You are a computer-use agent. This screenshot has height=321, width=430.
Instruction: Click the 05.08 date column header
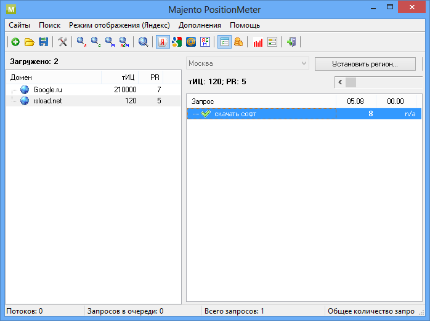tap(356, 101)
